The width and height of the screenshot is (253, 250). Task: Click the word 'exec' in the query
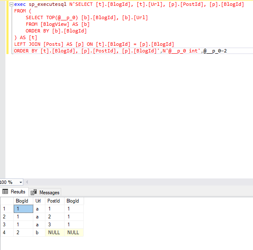[x=20, y=4]
